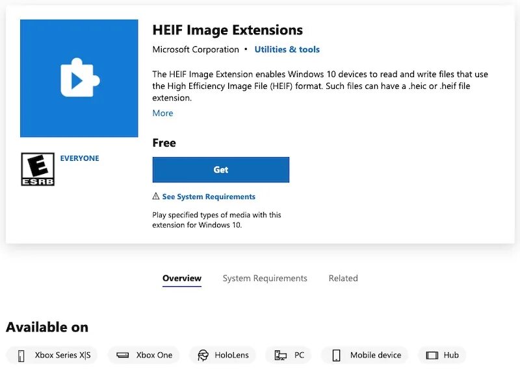Viewport: 520px width, 375px height.
Task: Click the HoloLens headset icon
Action: point(203,355)
